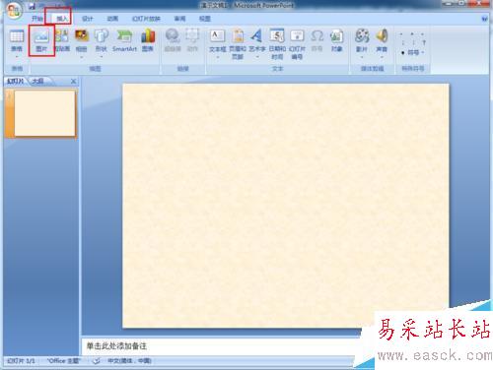This screenshot has width=493, height=370.
Task: Close the slides and outline side pane
Action: tap(74, 81)
